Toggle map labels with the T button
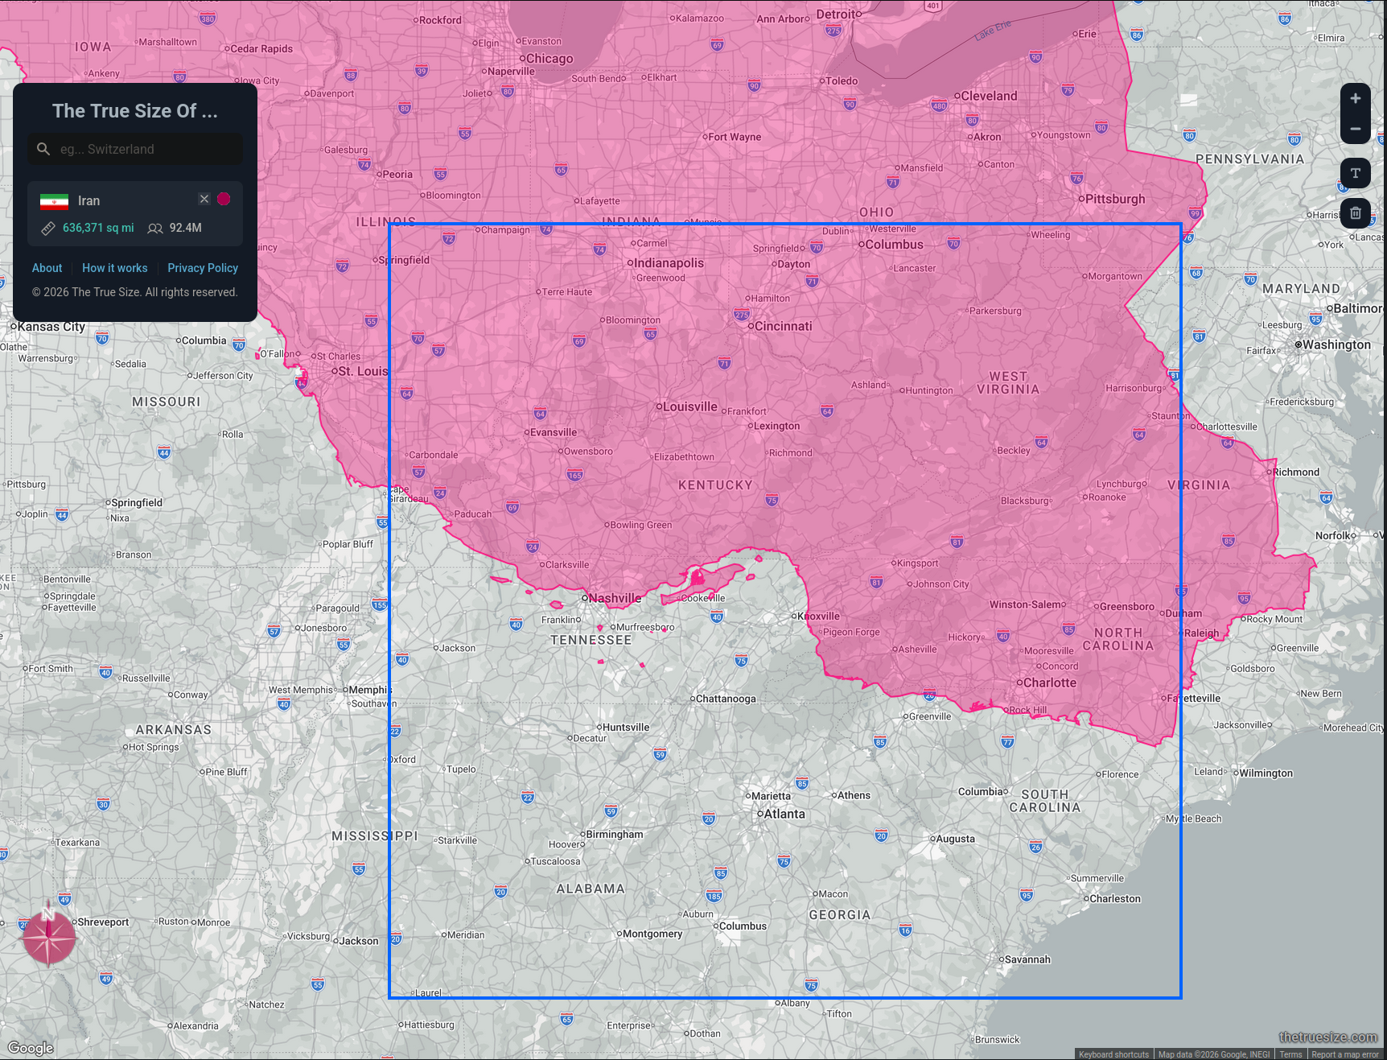 coord(1356,173)
